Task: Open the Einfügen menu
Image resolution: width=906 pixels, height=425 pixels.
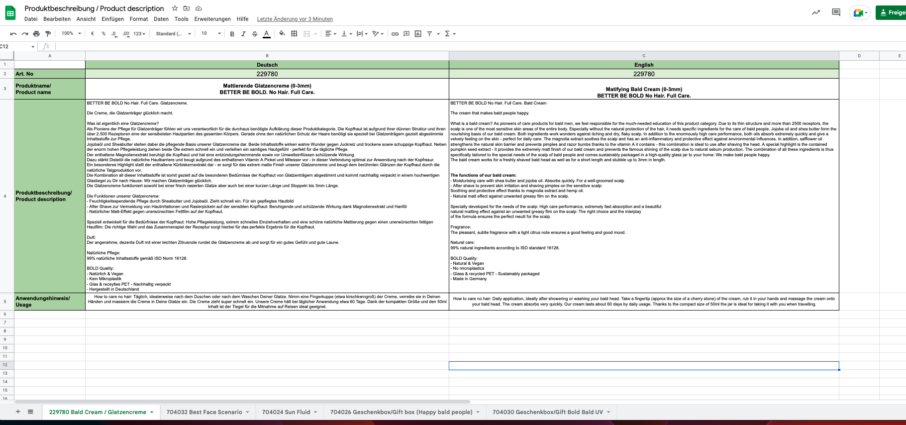Action: 112,19
